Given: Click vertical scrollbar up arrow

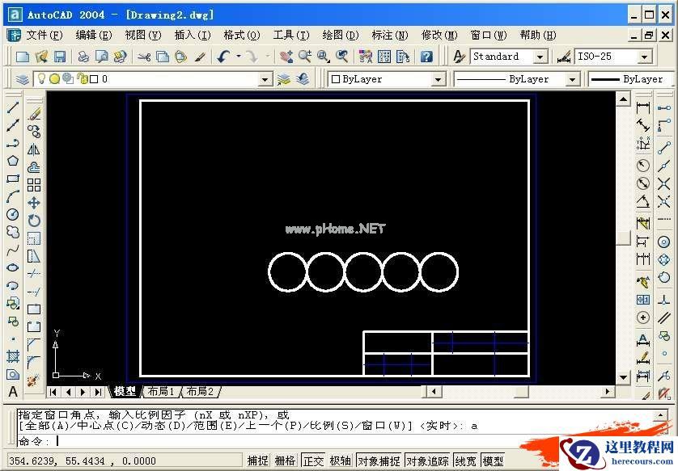Looking at the screenshot, I should point(623,99).
